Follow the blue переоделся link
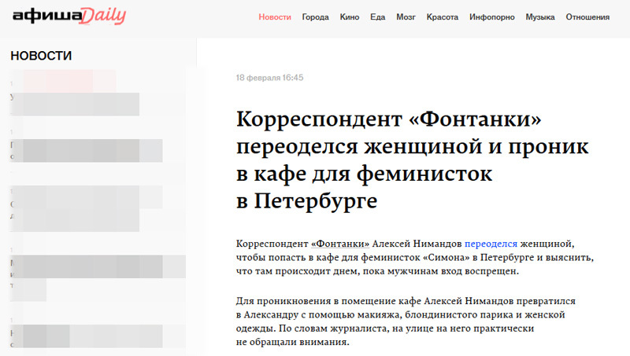 [491, 244]
